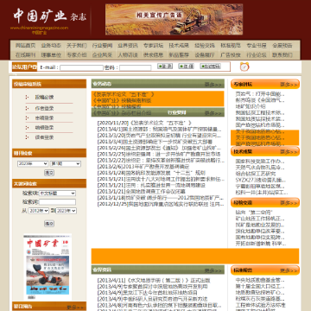
Task: Click 更多>> in 行业要闻 header
Action: tap(213, 113)
